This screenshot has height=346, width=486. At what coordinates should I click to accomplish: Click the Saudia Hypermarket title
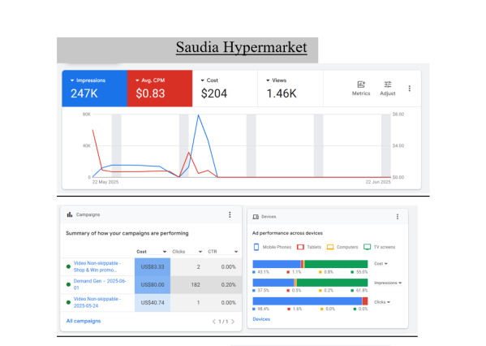[x=242, y=47]
